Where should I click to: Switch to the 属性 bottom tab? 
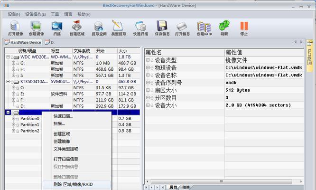[173, 187]
